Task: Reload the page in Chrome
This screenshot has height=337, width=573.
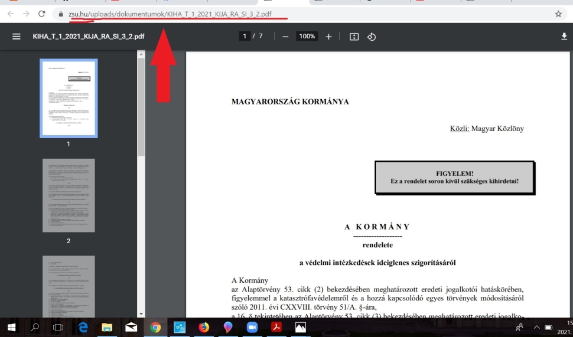Action: point(42,14)
